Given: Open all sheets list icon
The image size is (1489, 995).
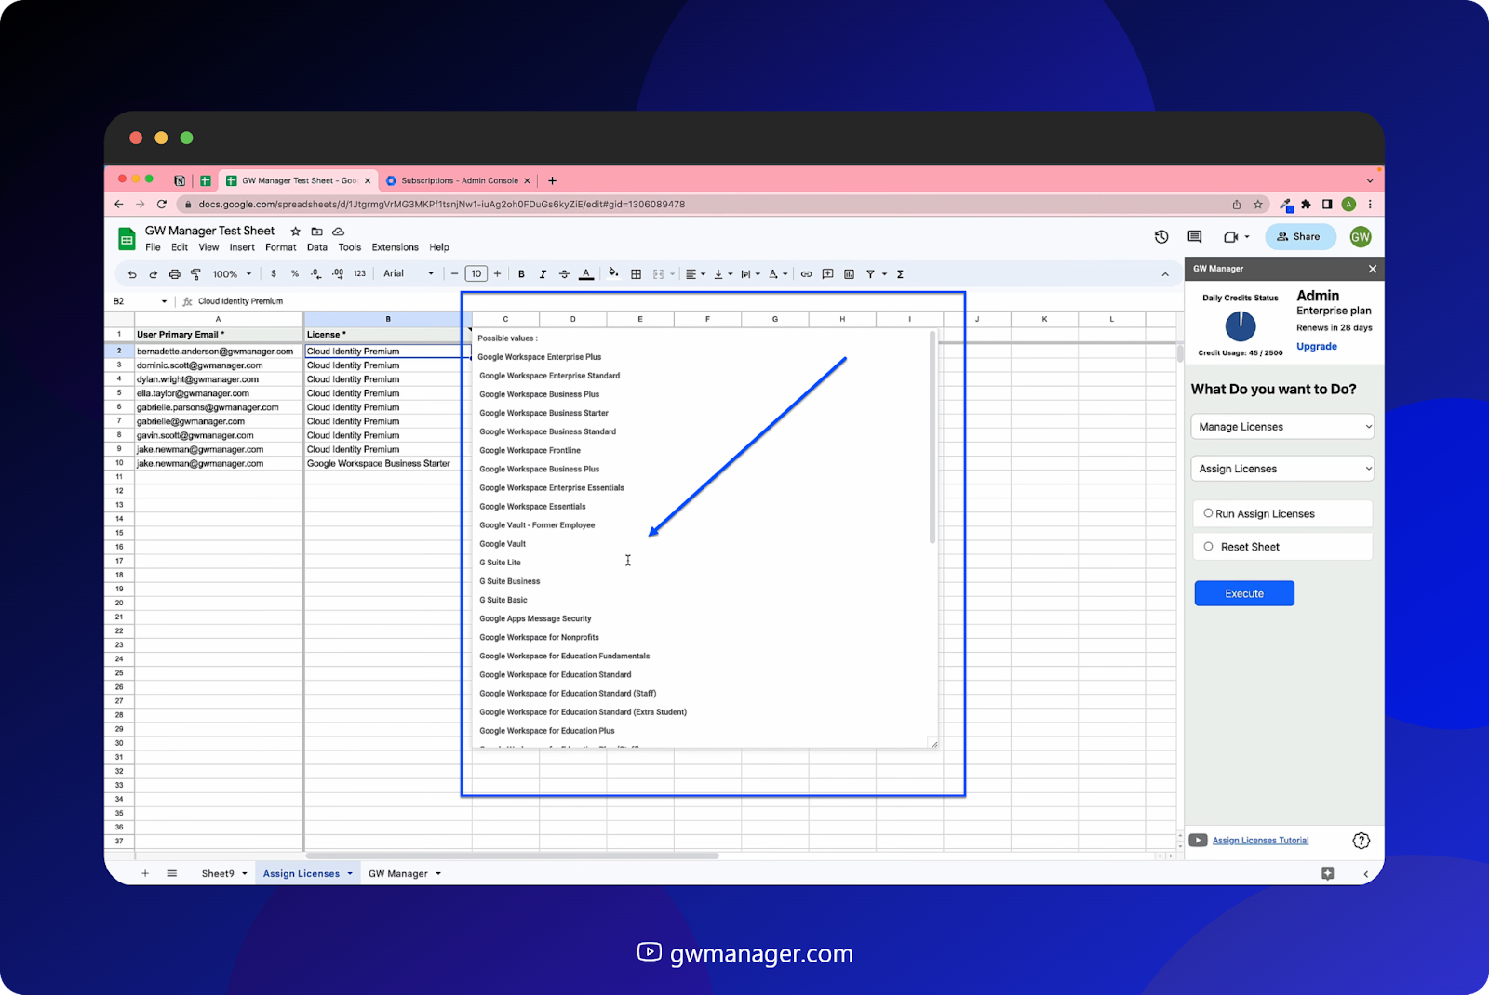Looking at the screenshot, I should pyautogui.click(x=172, y=873).
